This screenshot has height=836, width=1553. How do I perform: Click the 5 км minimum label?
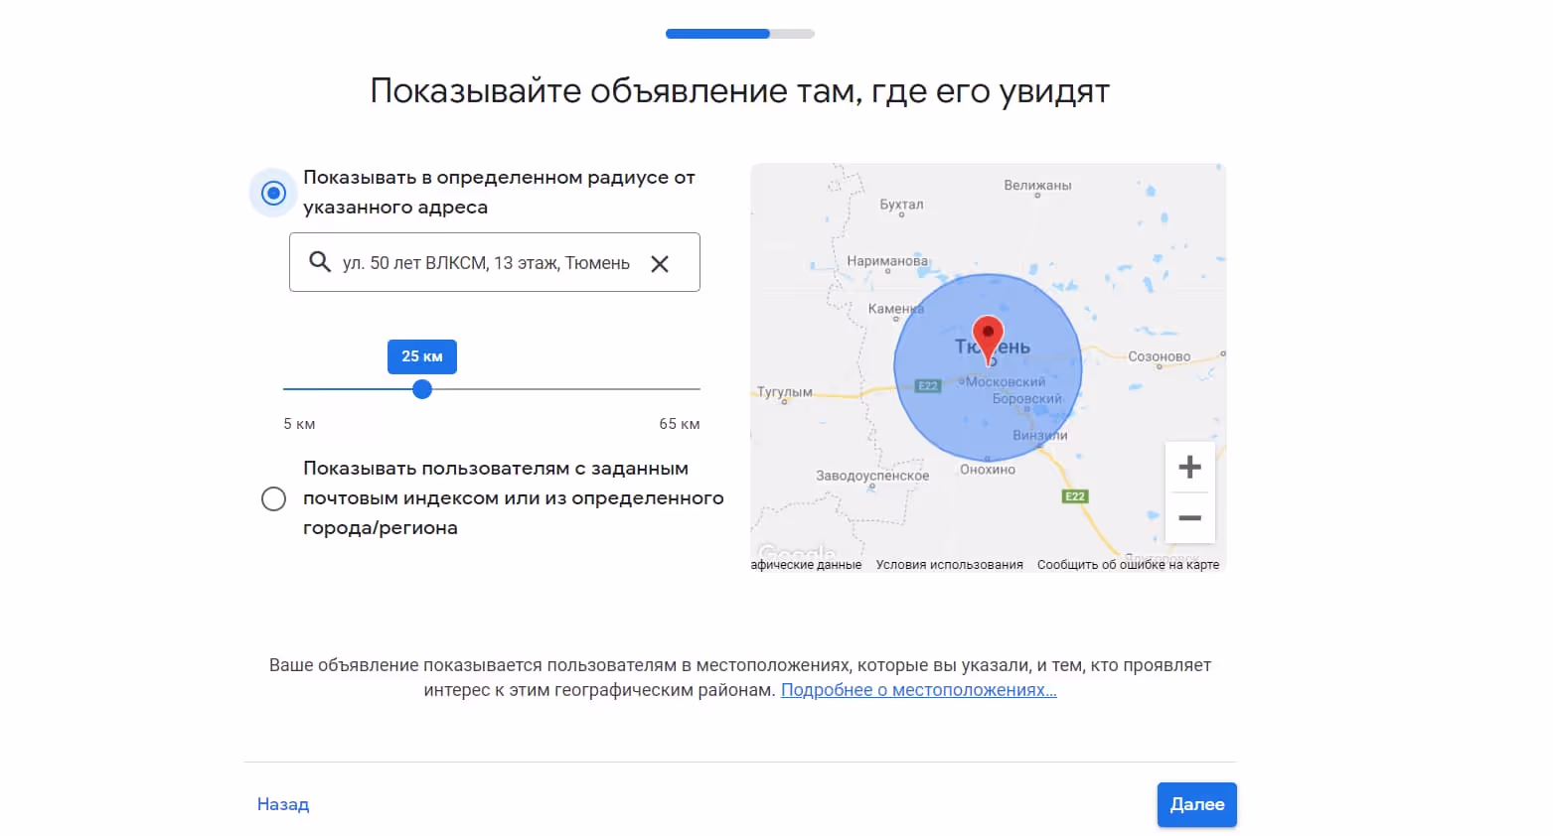point(299,424)
